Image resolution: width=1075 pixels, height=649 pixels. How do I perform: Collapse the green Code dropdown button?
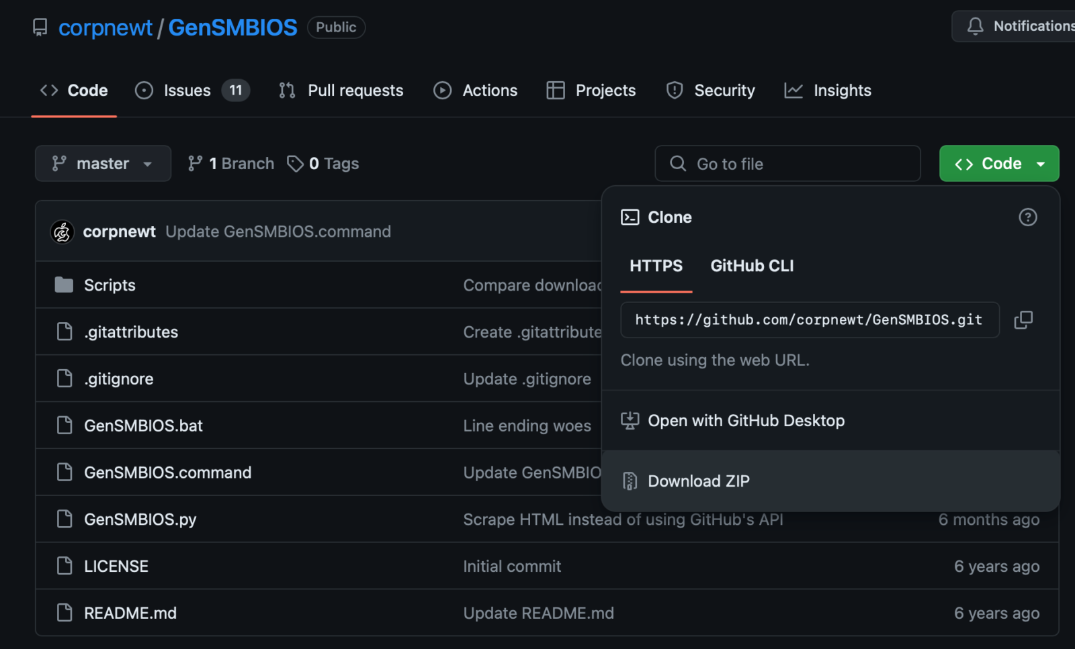click(998, 164)
